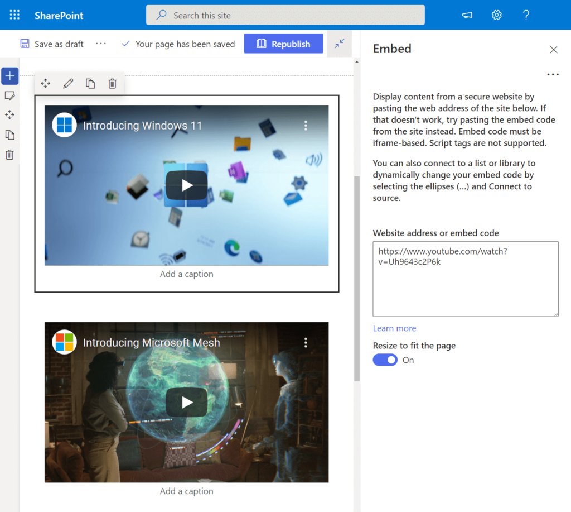The height and width of the screenshot is (512, 571).
Task: Toggle Resize to fit the page
Action: point(385,360)
